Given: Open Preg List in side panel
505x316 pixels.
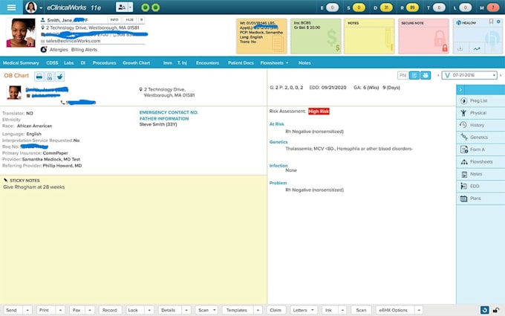Looking at the screenshot, I should (x=480, y=101).
